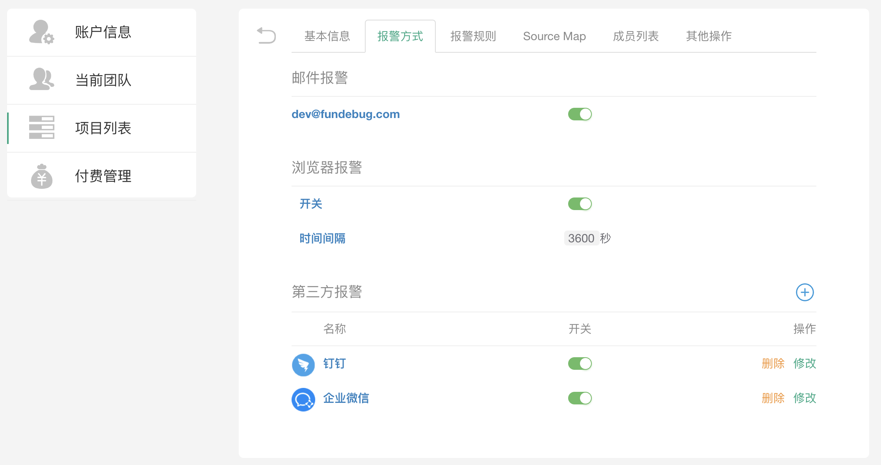Viewport: 881px width, 465px height.
Task: Open 付费管理 in the sidebar
Action: point(103,176)
